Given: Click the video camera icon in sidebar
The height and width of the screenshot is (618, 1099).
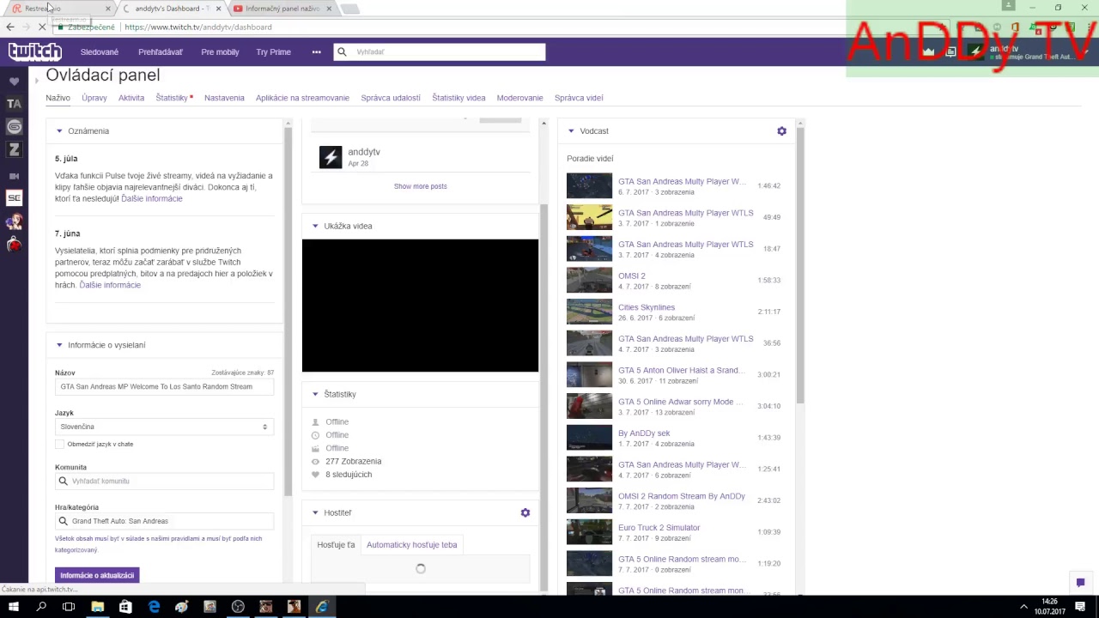Looking at the screenshot, I should coord(14,176).
